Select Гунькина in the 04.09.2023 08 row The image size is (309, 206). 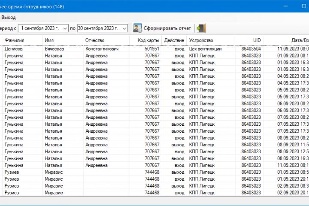tap(14, 76)
